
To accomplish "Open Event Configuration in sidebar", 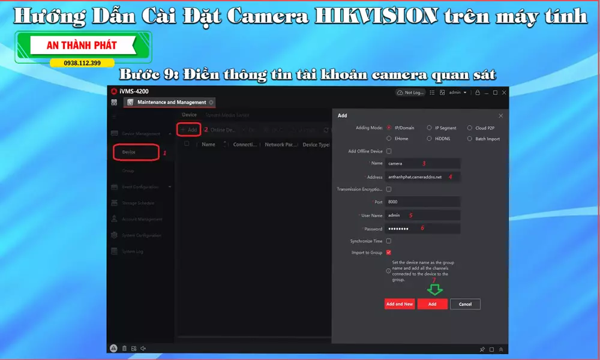I will [x=140, y=187].
